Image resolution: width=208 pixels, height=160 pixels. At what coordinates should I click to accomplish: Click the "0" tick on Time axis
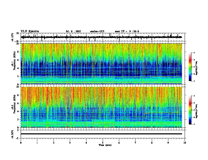(x=21, y=142)
